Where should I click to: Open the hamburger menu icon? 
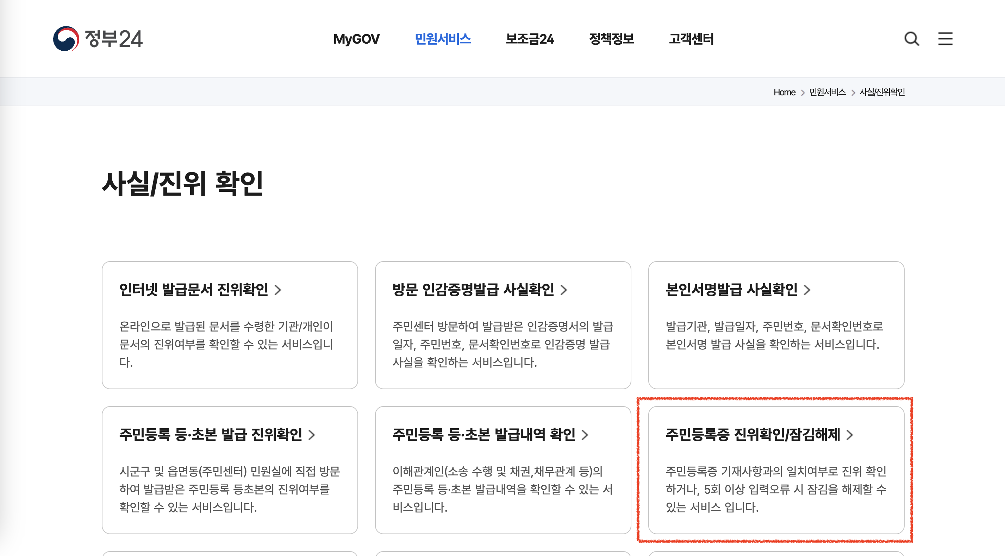[945, 39]
